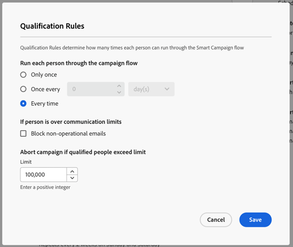This screenshot has width=293, height=247.
Task: Increment the Limit value with up arrow
Action: point(72,171)
